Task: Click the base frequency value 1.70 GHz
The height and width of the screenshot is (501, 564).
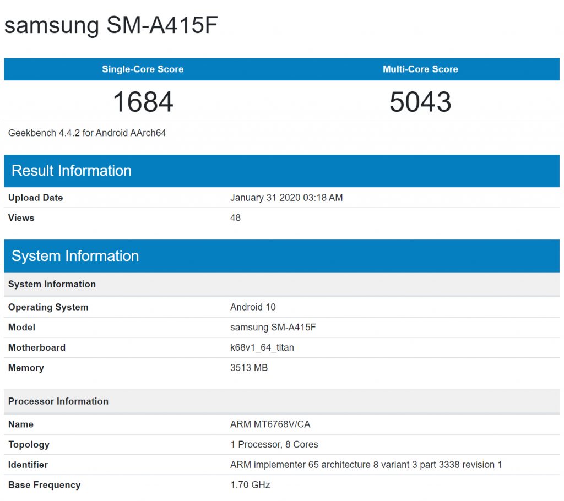Action: coord(250,485)
